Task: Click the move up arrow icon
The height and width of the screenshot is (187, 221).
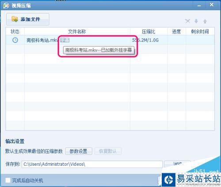Action: coord(205,21)
